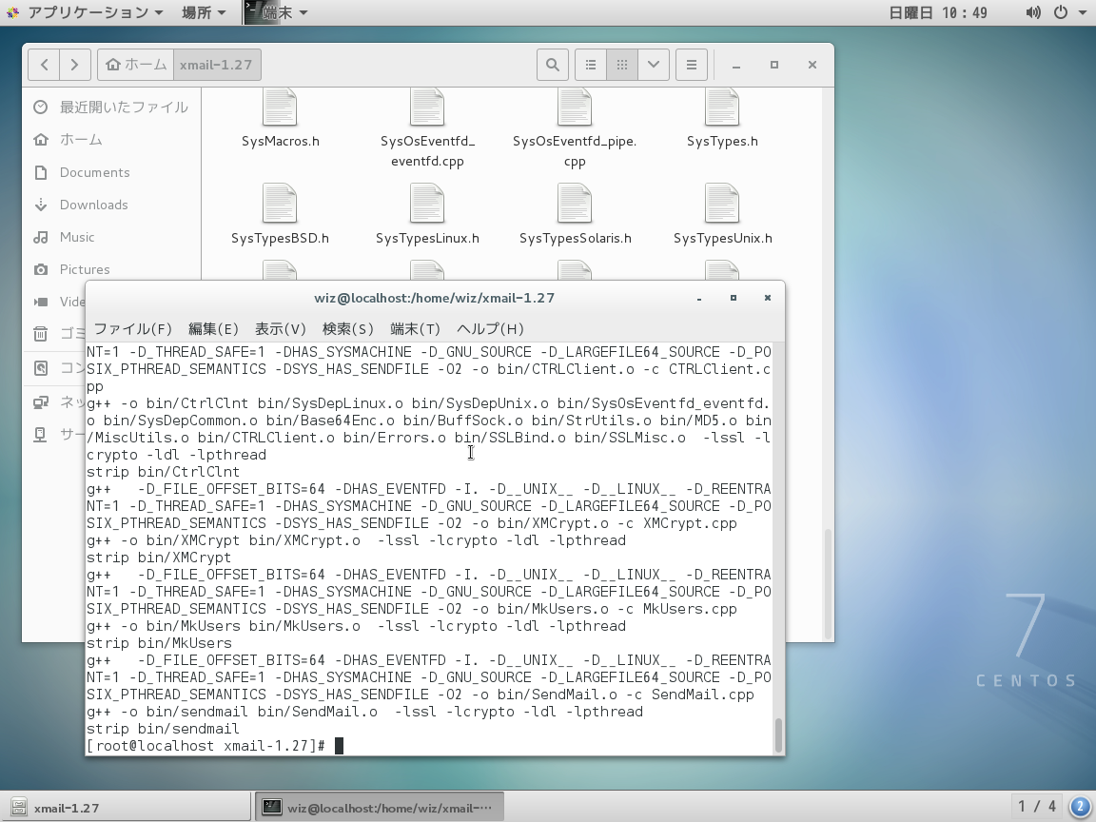Open the 場所 menu in top bar
The image size is (1096, 822).
[x=204, y=12]
